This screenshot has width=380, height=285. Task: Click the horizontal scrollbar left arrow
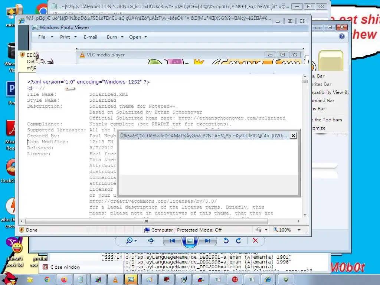22,221
